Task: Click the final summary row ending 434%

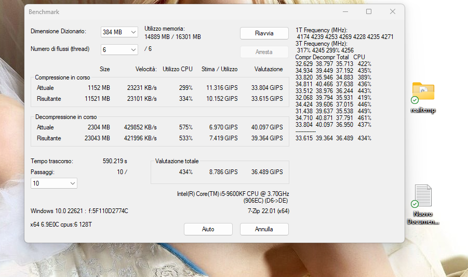Action: coord(333,138)
